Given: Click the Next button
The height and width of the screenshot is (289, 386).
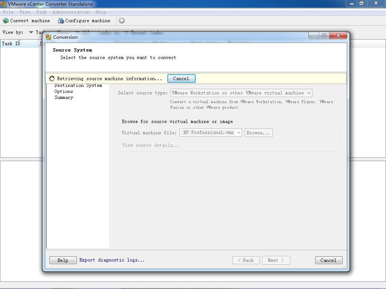Looking at the screenshot, I should (x=276, y=260).
